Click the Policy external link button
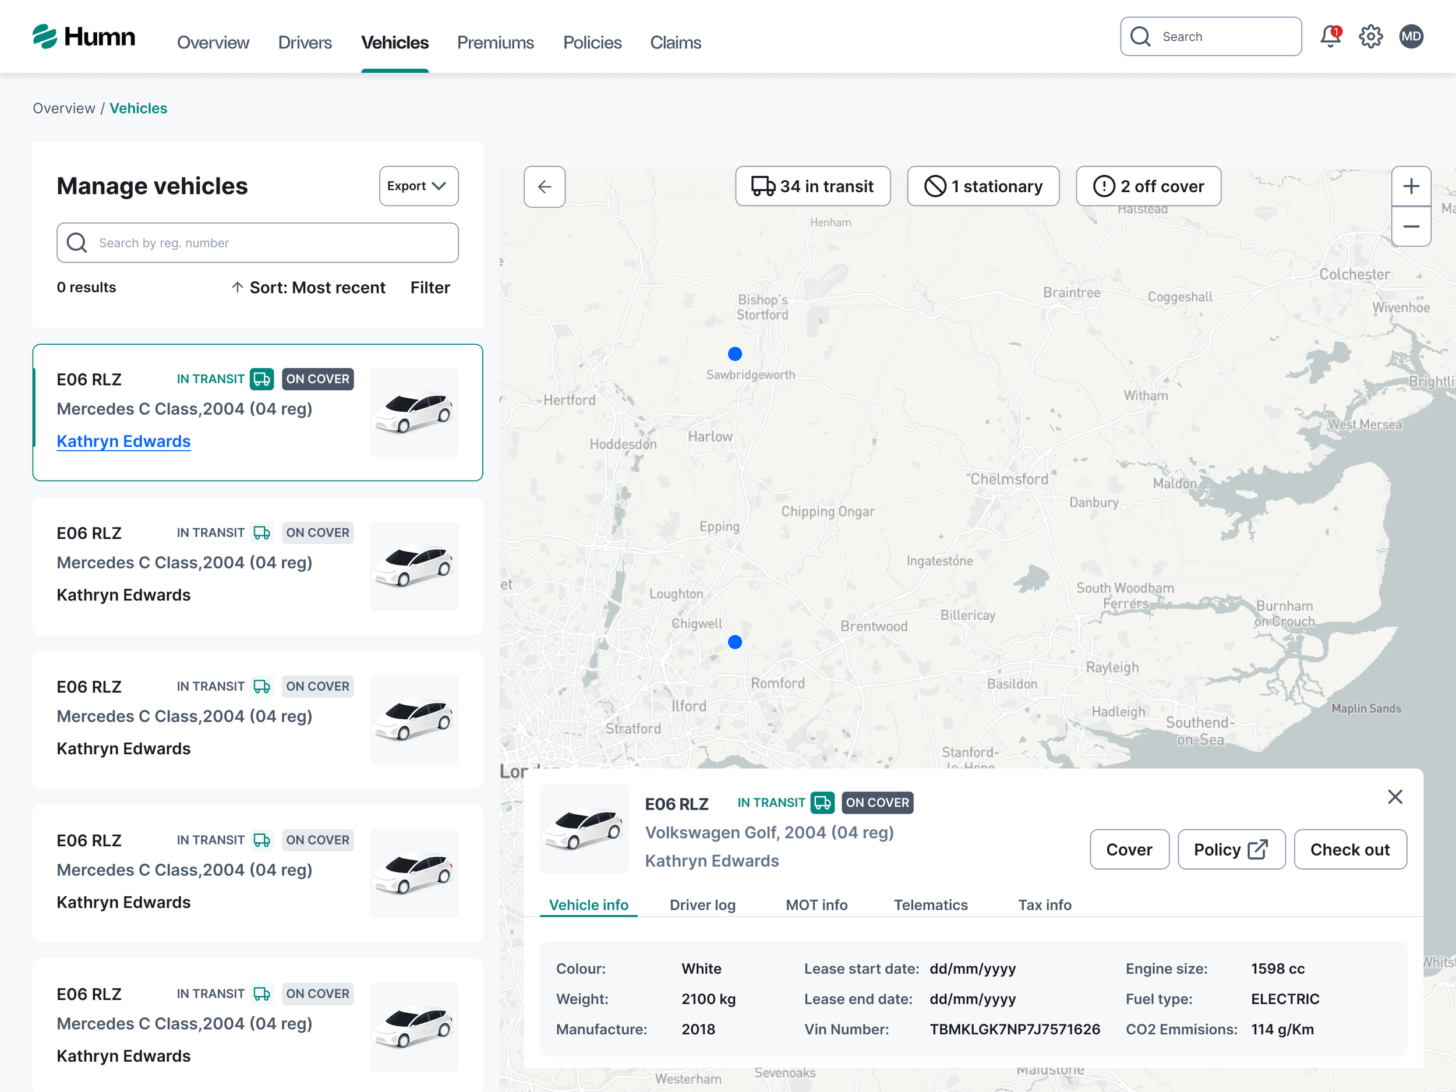Viewport: 1456px width, 1092px height. (1230, 850)
